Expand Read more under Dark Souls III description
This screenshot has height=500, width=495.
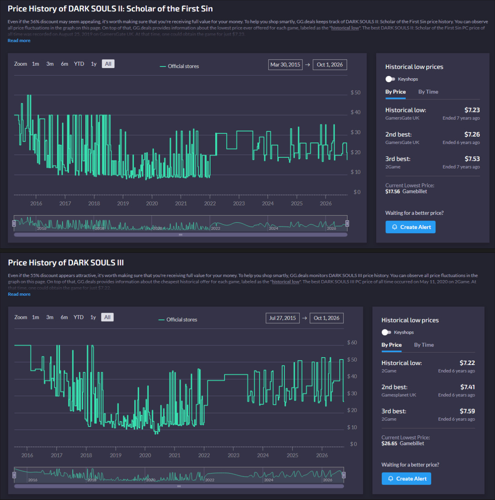point(19,294)
